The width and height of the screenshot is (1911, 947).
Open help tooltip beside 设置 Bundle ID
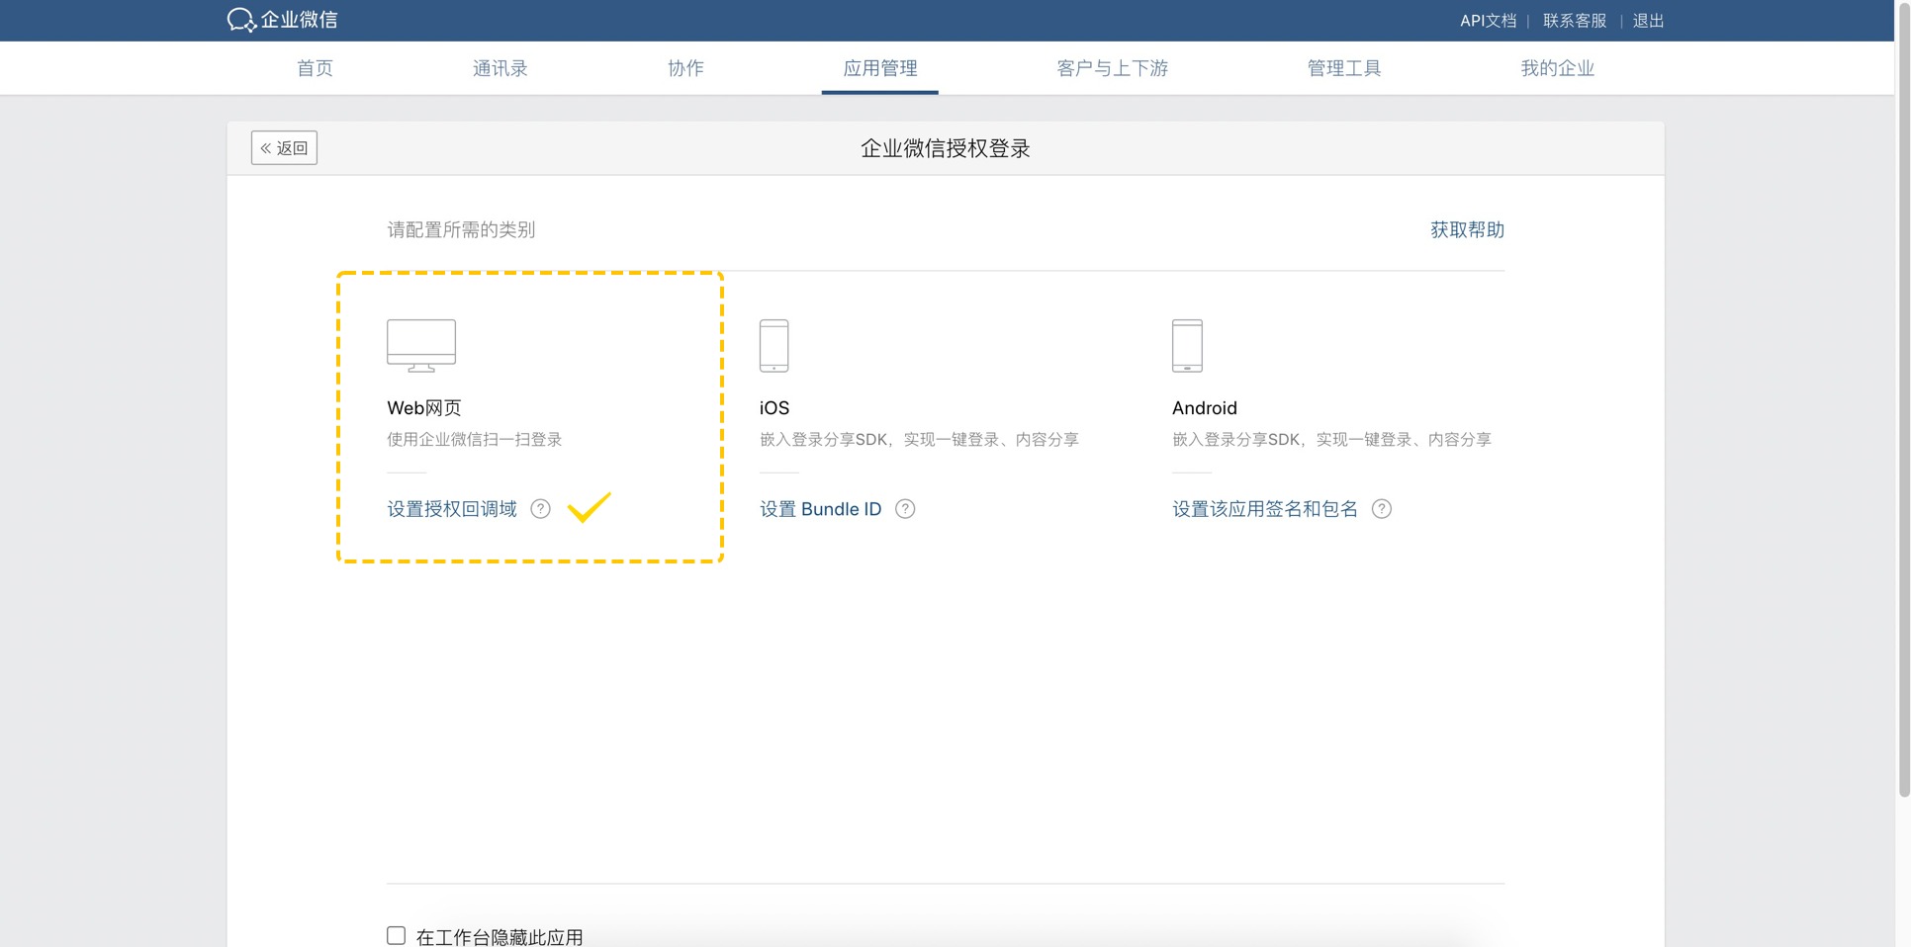point(905,509)
